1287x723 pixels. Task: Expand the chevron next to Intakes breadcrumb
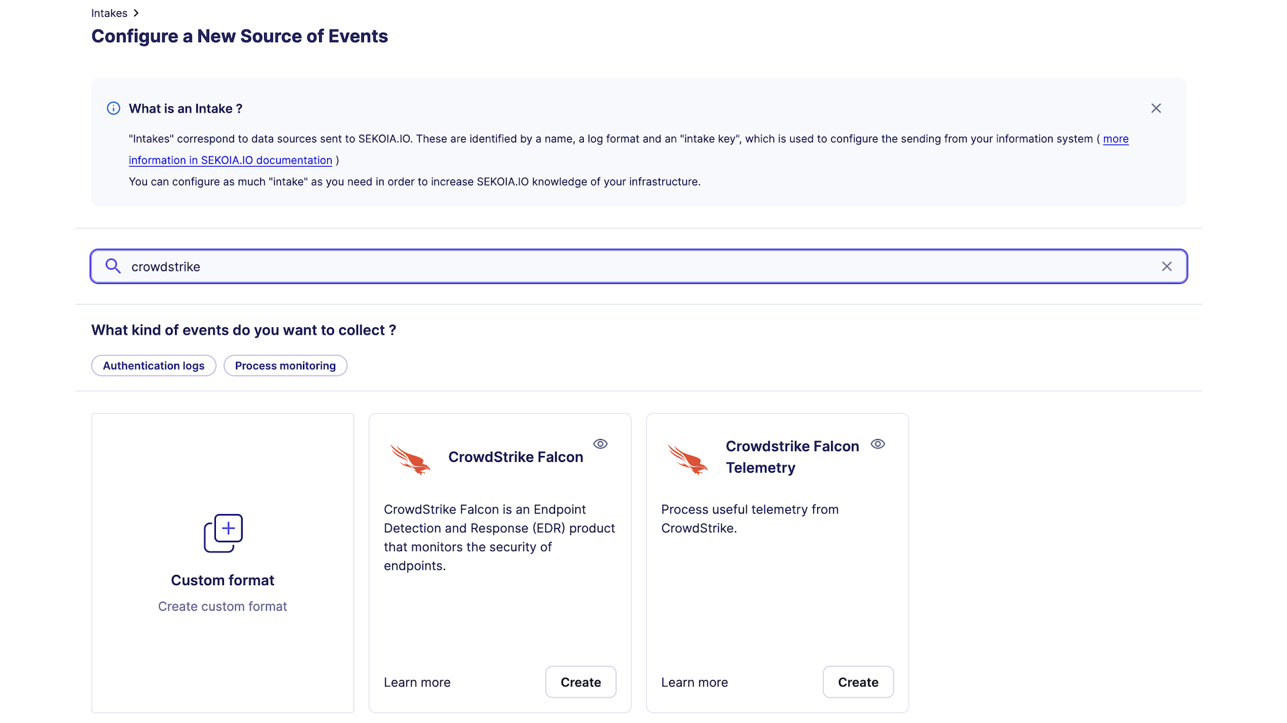click(136, 13)
